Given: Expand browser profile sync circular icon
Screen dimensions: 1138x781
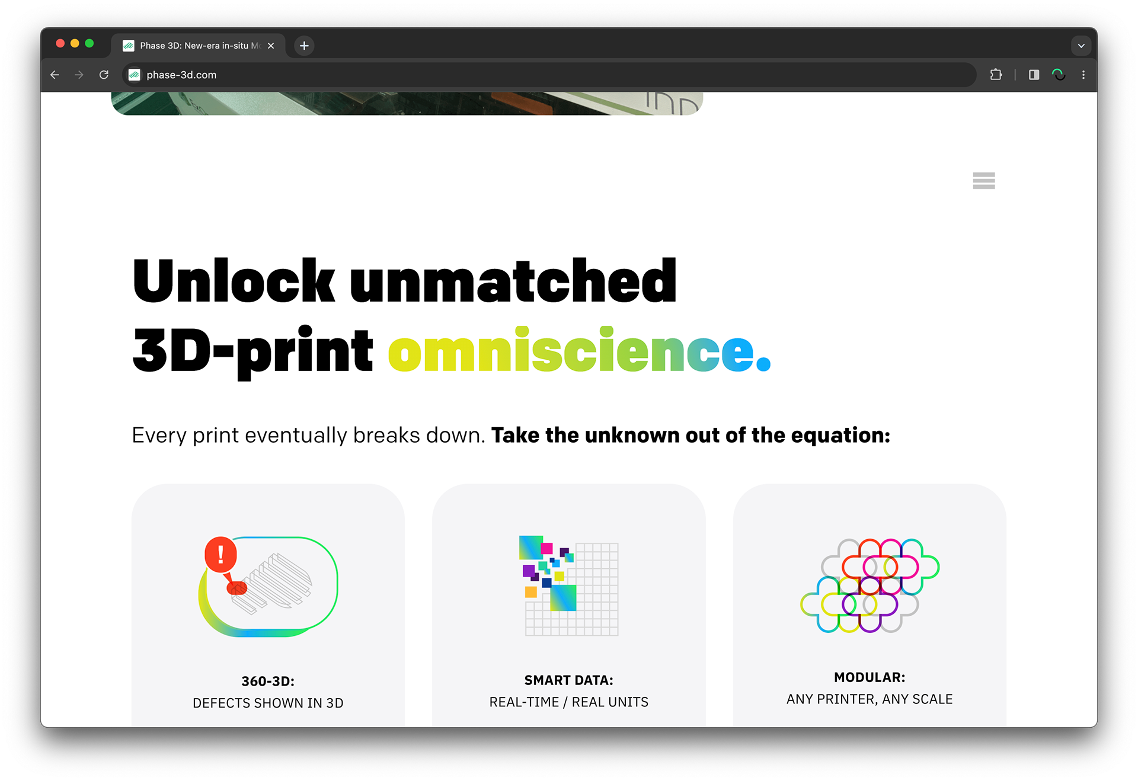Looking at the screenshot, I should [x=1059, y=75].
